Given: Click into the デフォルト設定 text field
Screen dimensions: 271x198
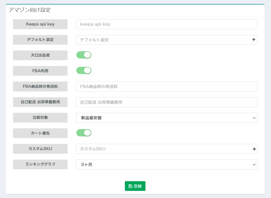Looking at the screenshot, I should point(163,40).
